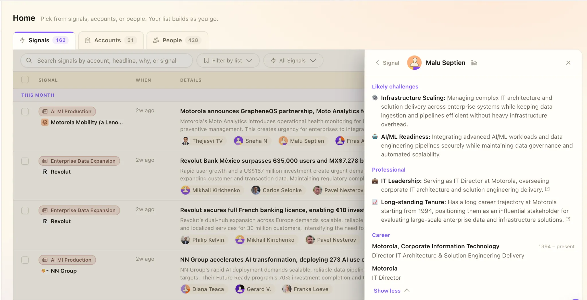Select the NN Group signal checkbox
Image resolution: width=587 pixels, height=300 pixels.
coord(25,260)
